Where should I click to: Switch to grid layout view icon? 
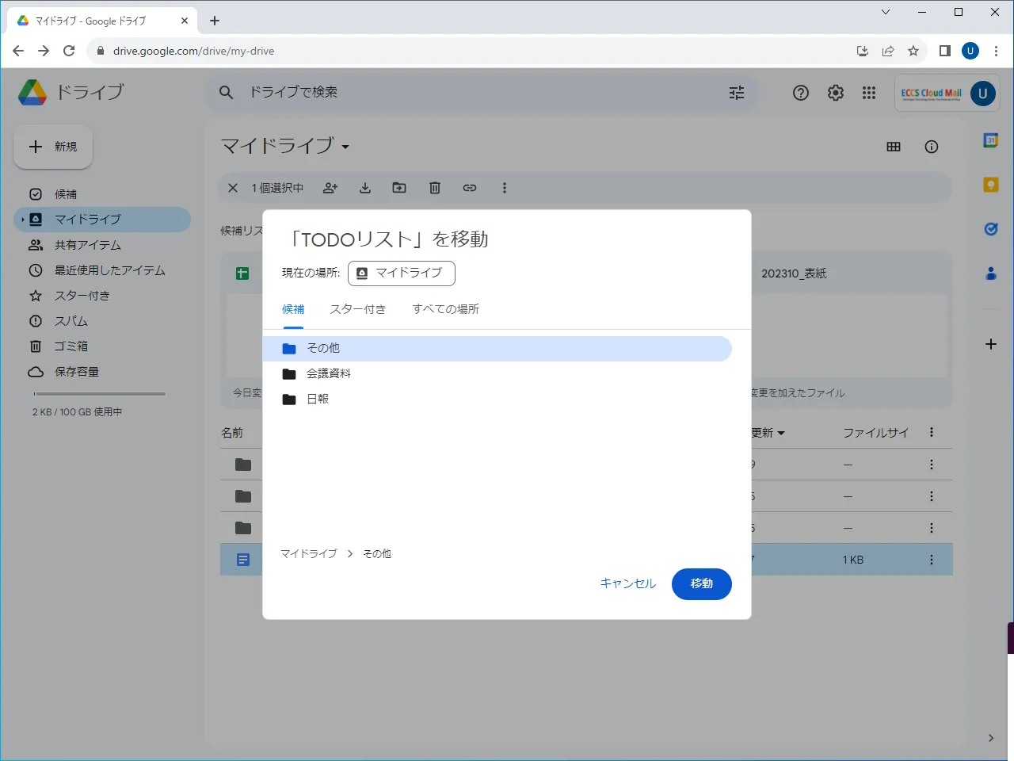894,147
